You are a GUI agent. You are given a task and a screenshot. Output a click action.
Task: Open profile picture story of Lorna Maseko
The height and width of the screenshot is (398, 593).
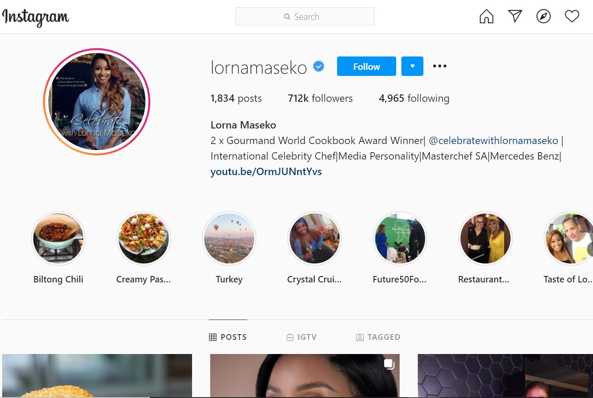pos(97,102)
